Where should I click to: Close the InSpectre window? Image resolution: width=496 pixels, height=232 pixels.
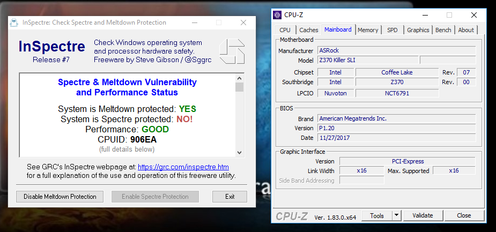tap(243, 23)
